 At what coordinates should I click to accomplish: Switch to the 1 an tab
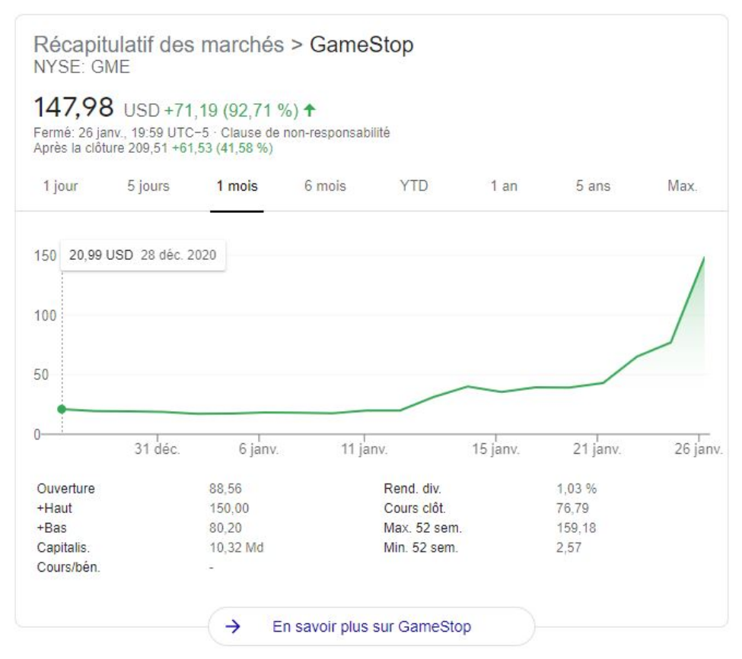click(504, 186)
